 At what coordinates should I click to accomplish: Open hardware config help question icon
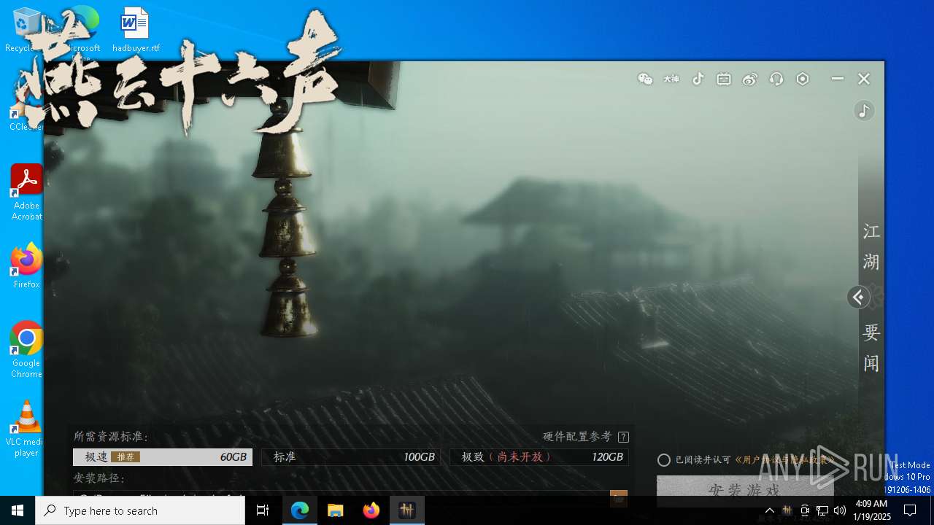click(623, 437)
